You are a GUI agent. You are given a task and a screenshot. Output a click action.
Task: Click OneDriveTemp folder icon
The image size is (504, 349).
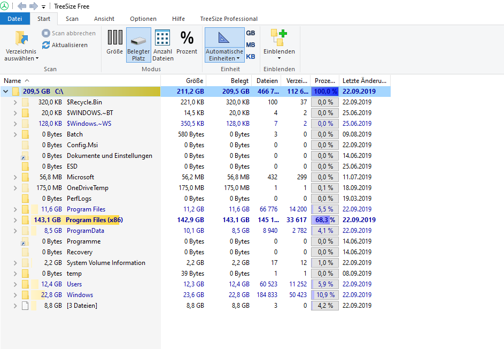pyautogui.click(x=26, y=188)
